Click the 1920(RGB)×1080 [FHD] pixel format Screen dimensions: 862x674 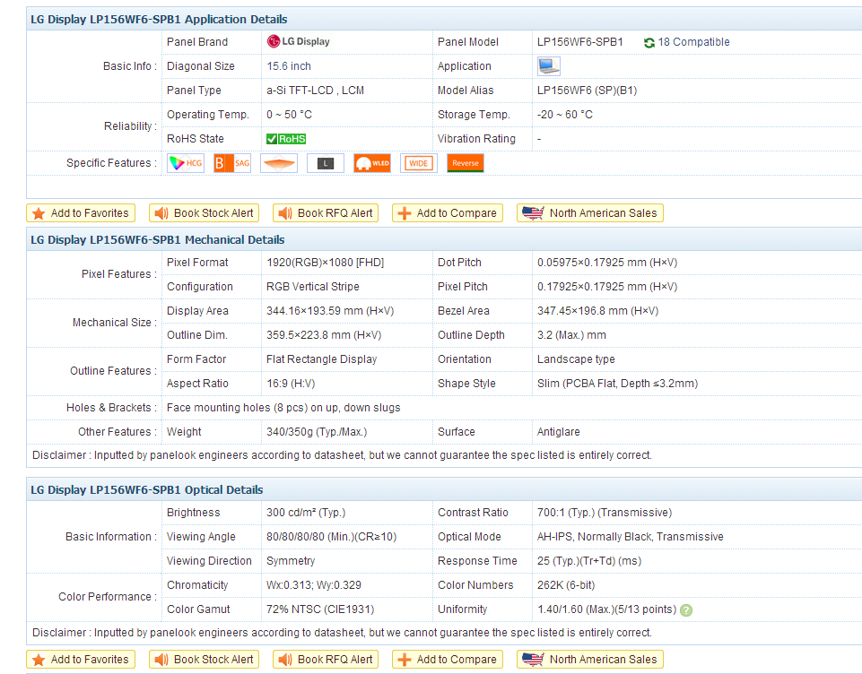coord(326,263)
